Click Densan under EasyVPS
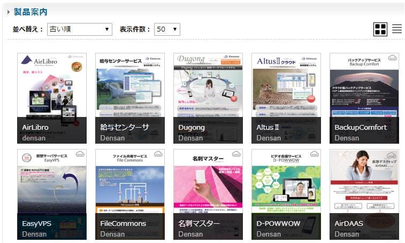Viewport: 405px width, 243px height. pyautogui.click(x=34, y=234)
